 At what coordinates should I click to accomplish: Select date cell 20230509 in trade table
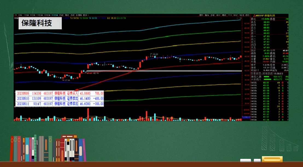(23, 93)
